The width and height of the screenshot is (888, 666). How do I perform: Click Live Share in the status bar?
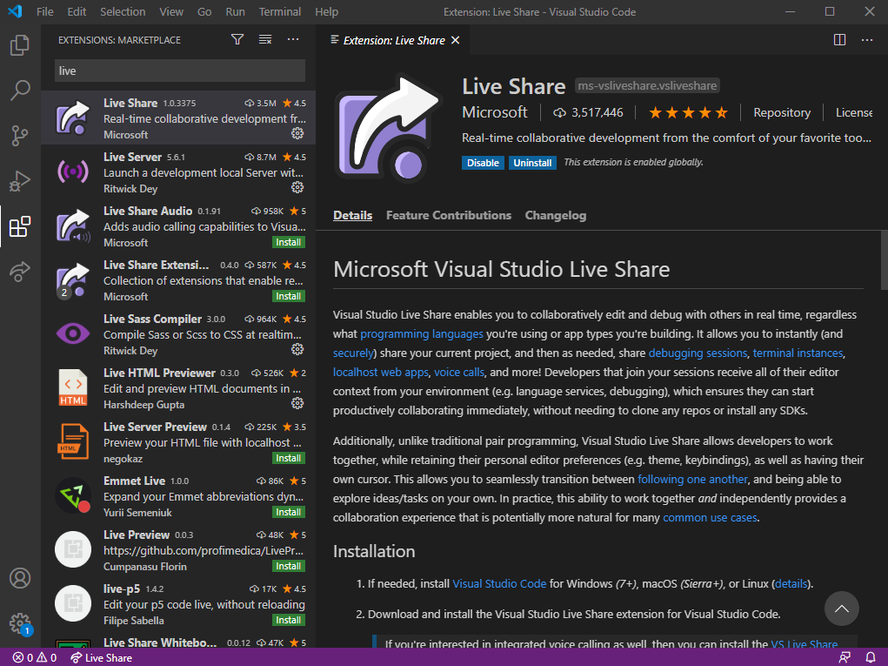[x=102, y=657]
